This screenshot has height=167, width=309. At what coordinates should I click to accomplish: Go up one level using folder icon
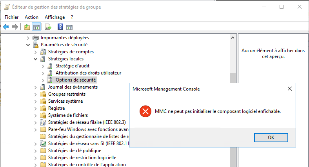(27, 27)
